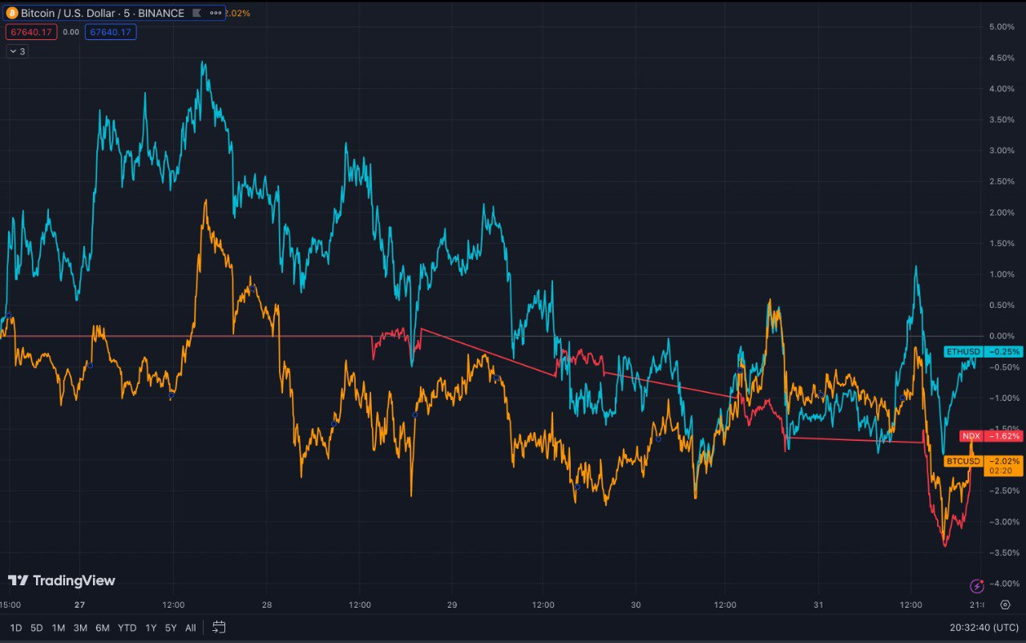Open chart scale settings gear icon
This screenshot has height=643, width=1026.
pyautogui.click(x=1005, y=605)
